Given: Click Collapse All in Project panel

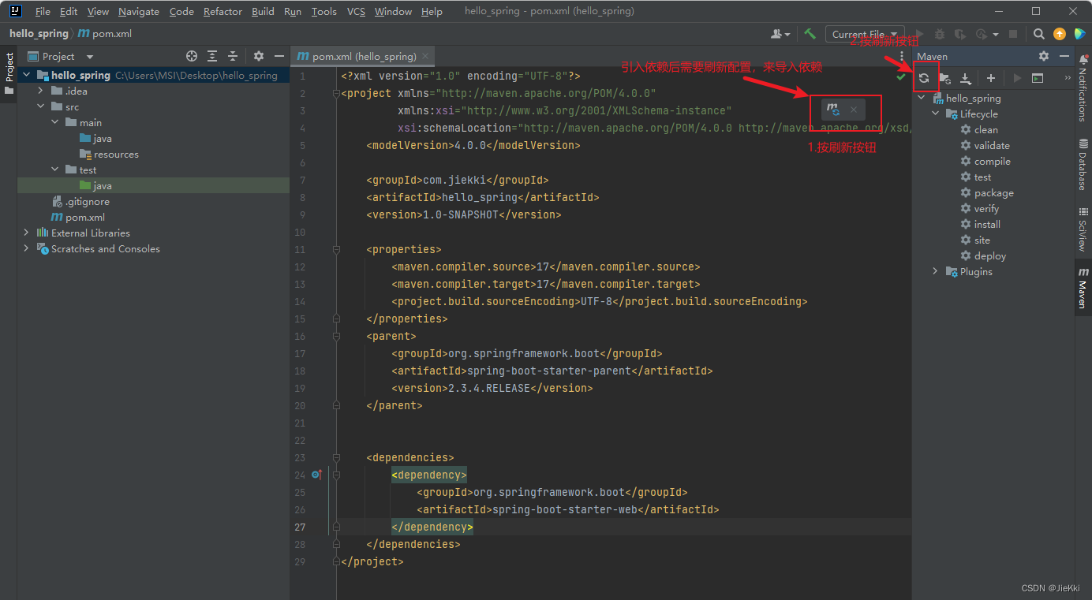Looking at the screenshot, I should [x=233, y=56].
